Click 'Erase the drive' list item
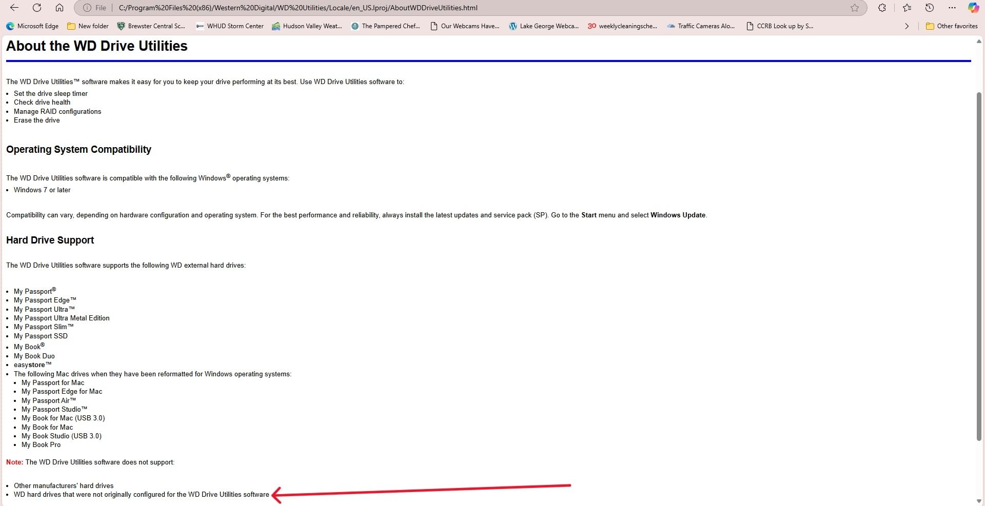Screen dimensions: 985x506 pos(37,120)
